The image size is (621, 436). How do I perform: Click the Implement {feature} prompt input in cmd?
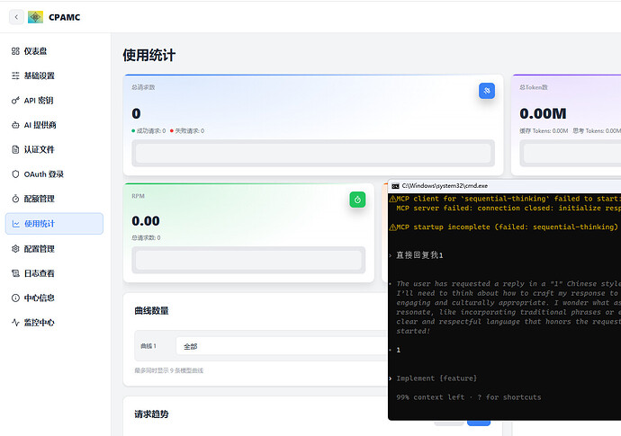(436, 378)
